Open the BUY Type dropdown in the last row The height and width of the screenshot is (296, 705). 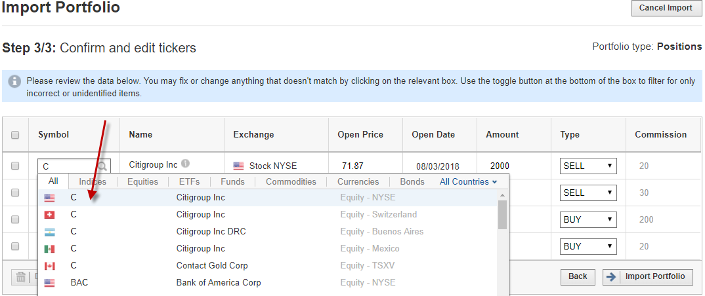(x=588, y=246)
